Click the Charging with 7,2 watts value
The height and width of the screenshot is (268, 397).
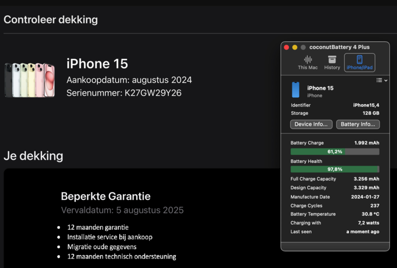tap(368, 223)
